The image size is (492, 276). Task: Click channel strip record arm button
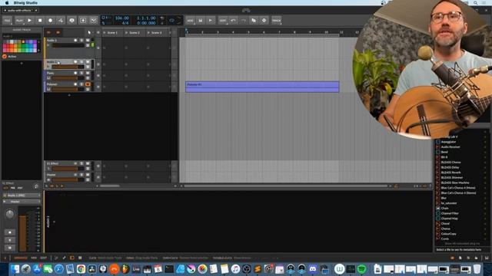coord(10,232)
